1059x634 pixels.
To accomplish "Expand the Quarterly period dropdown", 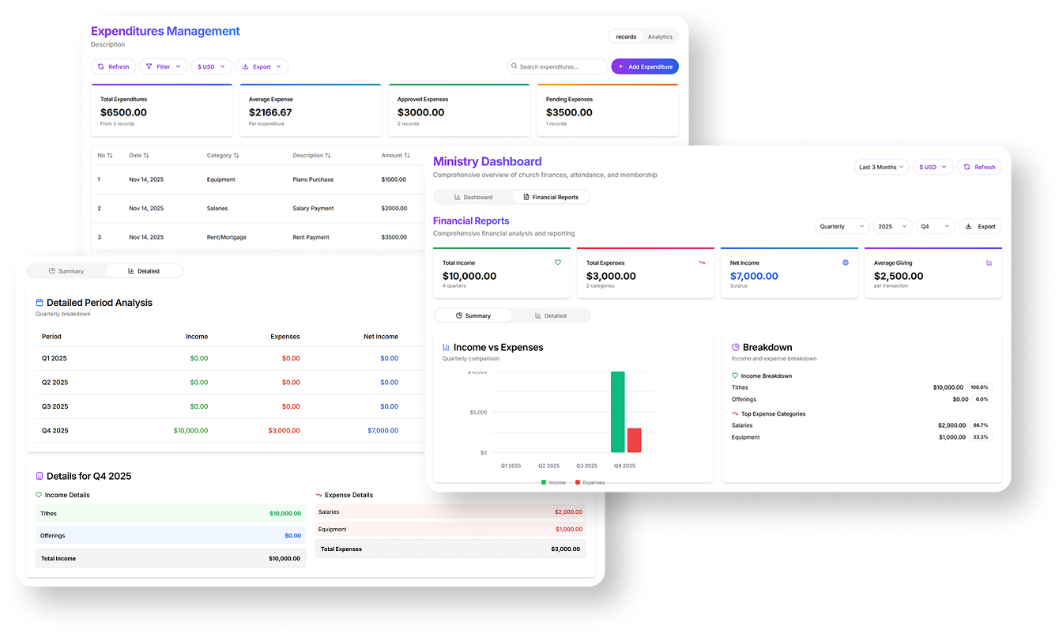I will point(842,227).
